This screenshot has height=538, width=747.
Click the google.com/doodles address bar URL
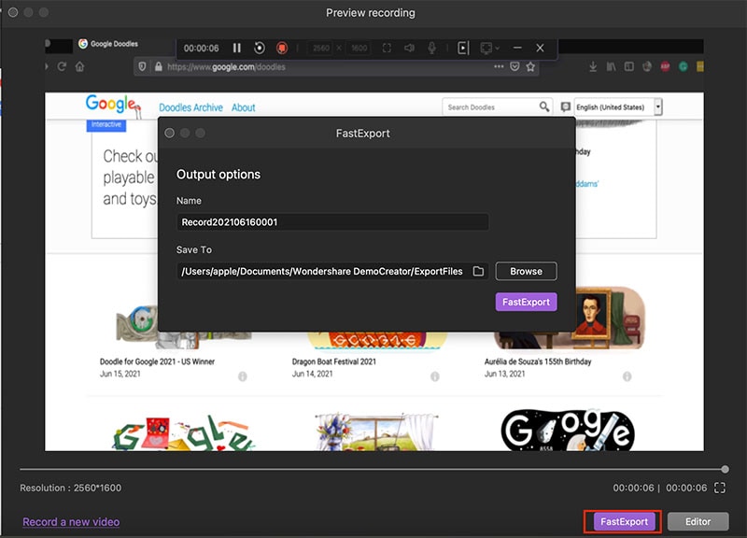coord(226,67)
